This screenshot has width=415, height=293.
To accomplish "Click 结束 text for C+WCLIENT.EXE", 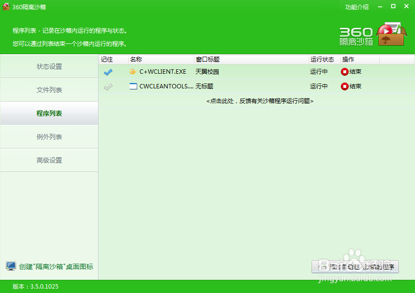I will pos(355,72).
